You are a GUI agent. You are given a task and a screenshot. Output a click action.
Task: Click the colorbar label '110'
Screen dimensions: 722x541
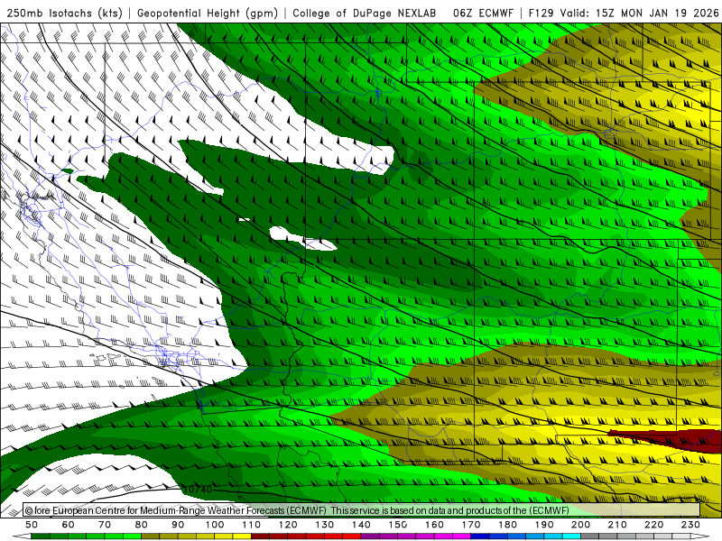[x=252, y=525]
